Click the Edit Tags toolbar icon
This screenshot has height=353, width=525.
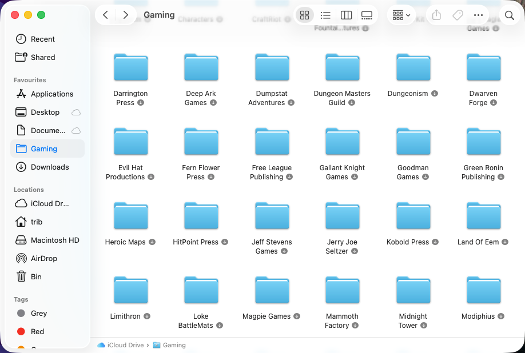tap(458, 15)
